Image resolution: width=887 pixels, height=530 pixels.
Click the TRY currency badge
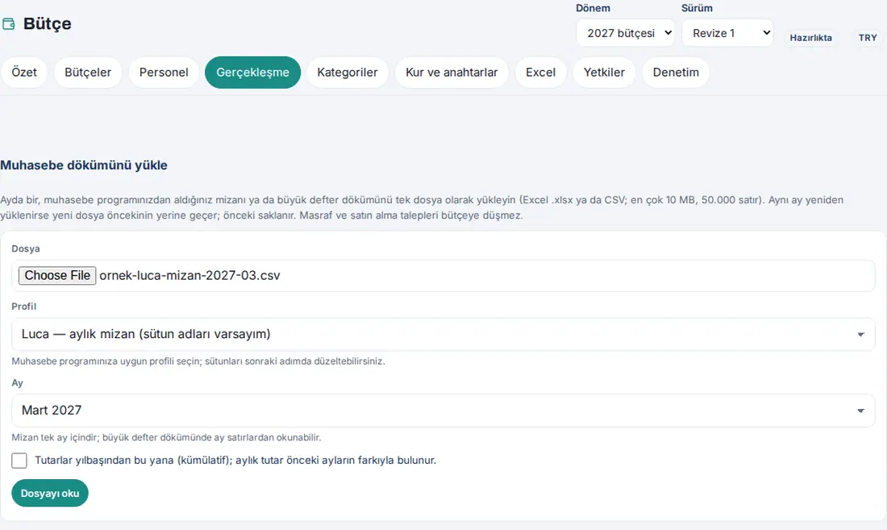868,38
